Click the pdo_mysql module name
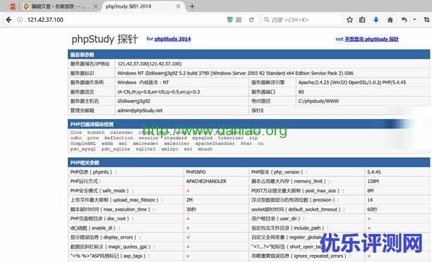Viewport: 432px width, 262px height. click(x=83, y=149)
